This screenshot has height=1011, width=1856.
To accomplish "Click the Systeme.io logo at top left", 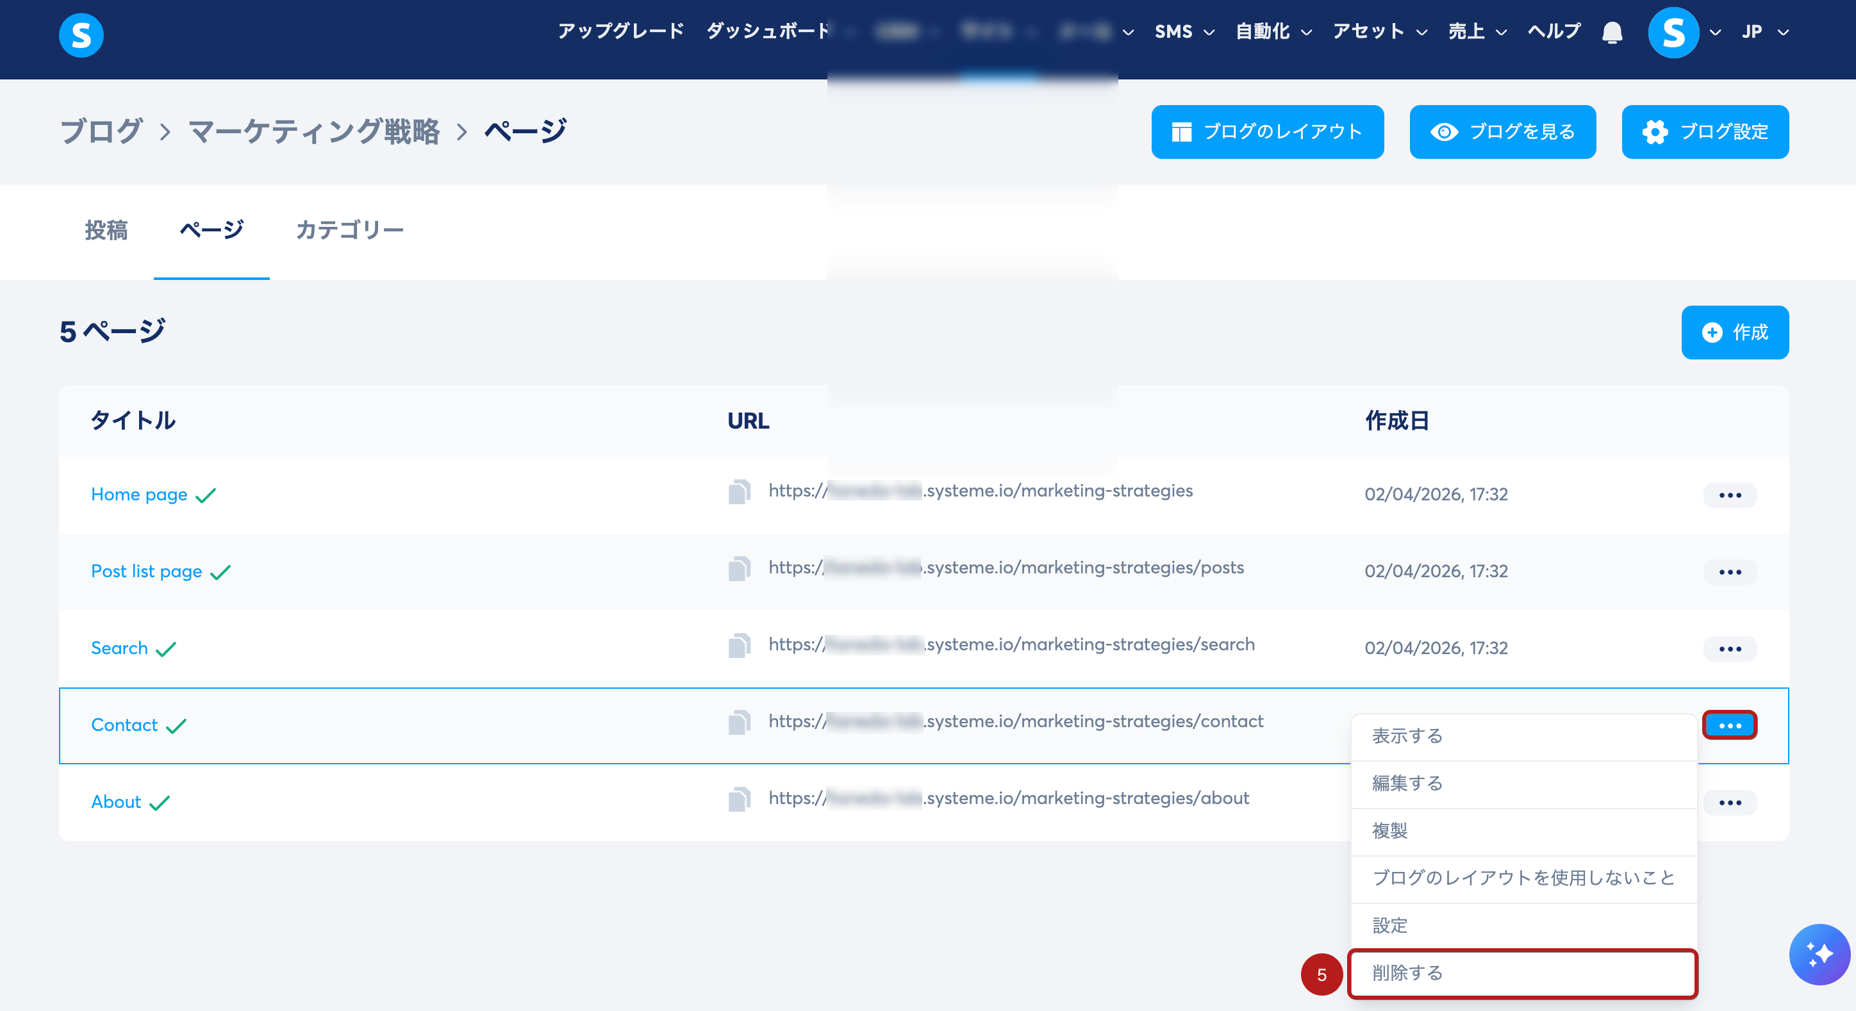I will (x=81, y=34).
